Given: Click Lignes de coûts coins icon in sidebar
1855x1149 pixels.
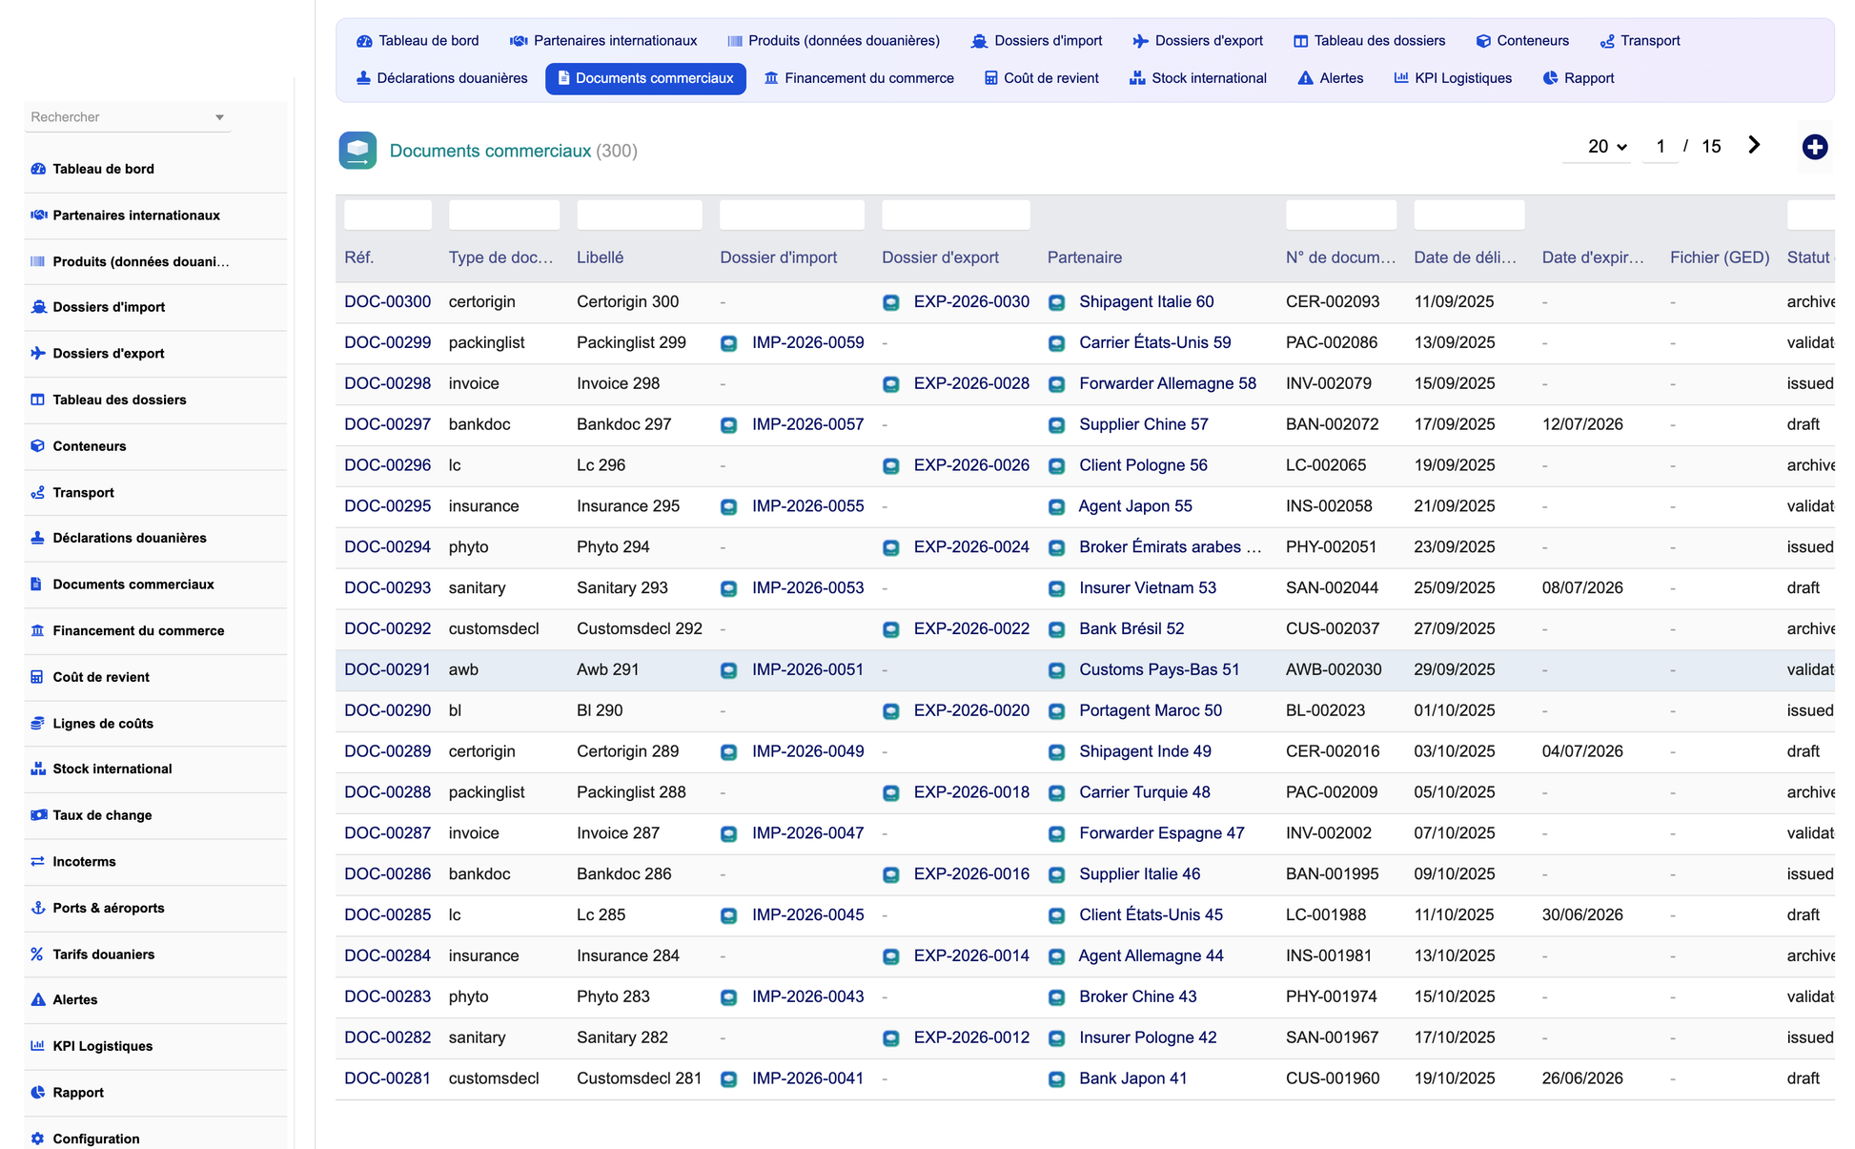Looking at the screenshot, I should click(38, 723).
